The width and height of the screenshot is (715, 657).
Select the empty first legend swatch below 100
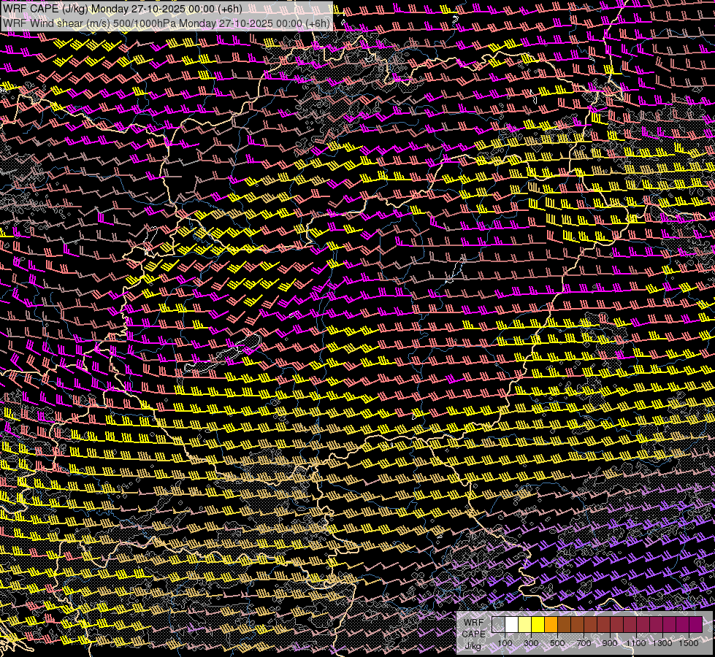498,625
